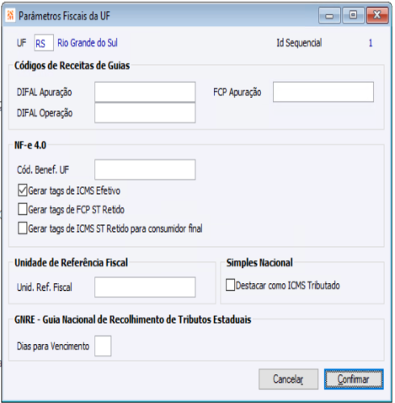395x403 pixels.
Task: Focus the Cód. Benef. UF field
Action: click(x=145, y=169)
